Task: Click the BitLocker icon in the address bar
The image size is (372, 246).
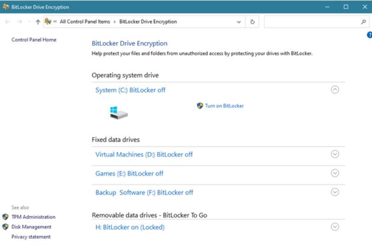Action: [x=48, y=22]
